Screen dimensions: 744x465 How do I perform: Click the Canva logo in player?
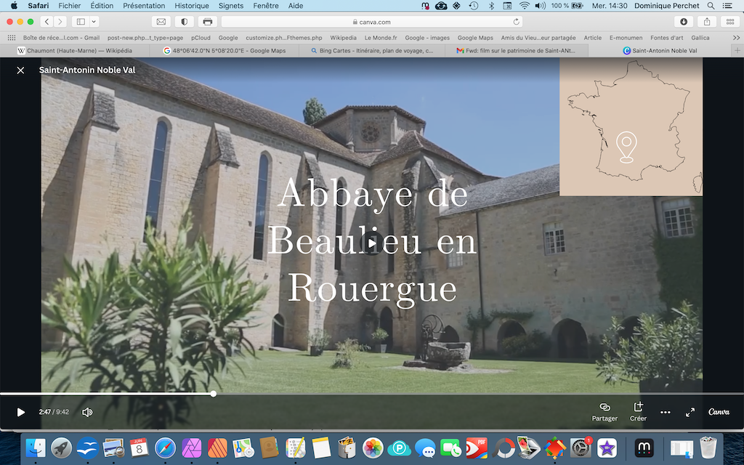[719, 412]
